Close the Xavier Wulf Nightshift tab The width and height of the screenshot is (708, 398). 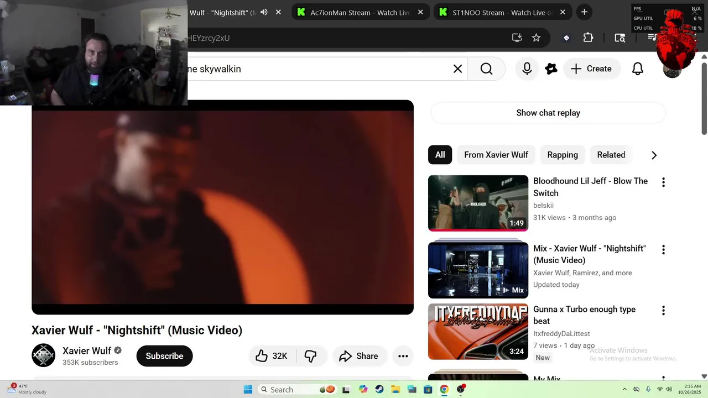click(278, 12)
